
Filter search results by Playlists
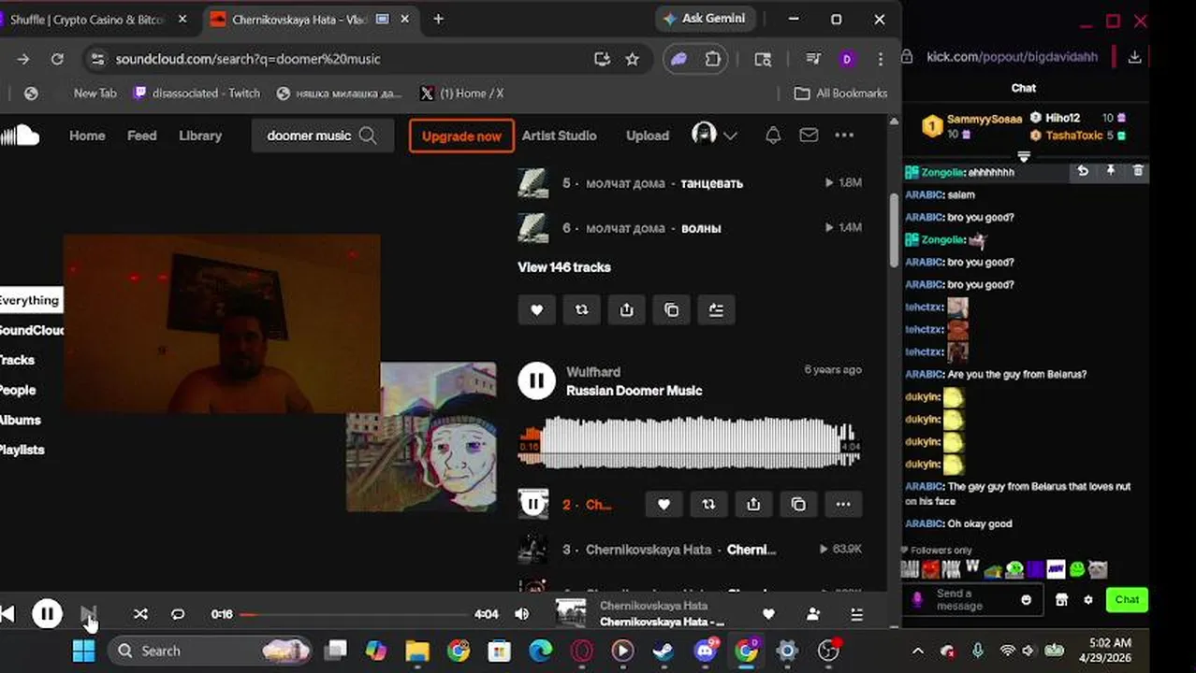coord(22,450)
